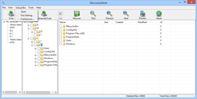
Task: Check the Users row checkbox in list
Action: pos(61,40)
